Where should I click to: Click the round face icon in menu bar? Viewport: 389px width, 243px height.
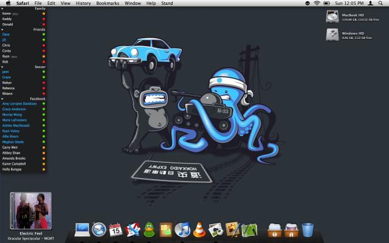(x=308, y=3)
